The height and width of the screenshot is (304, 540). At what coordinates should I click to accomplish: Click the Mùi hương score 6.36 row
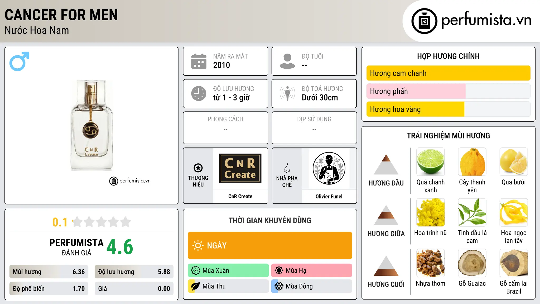49,272
